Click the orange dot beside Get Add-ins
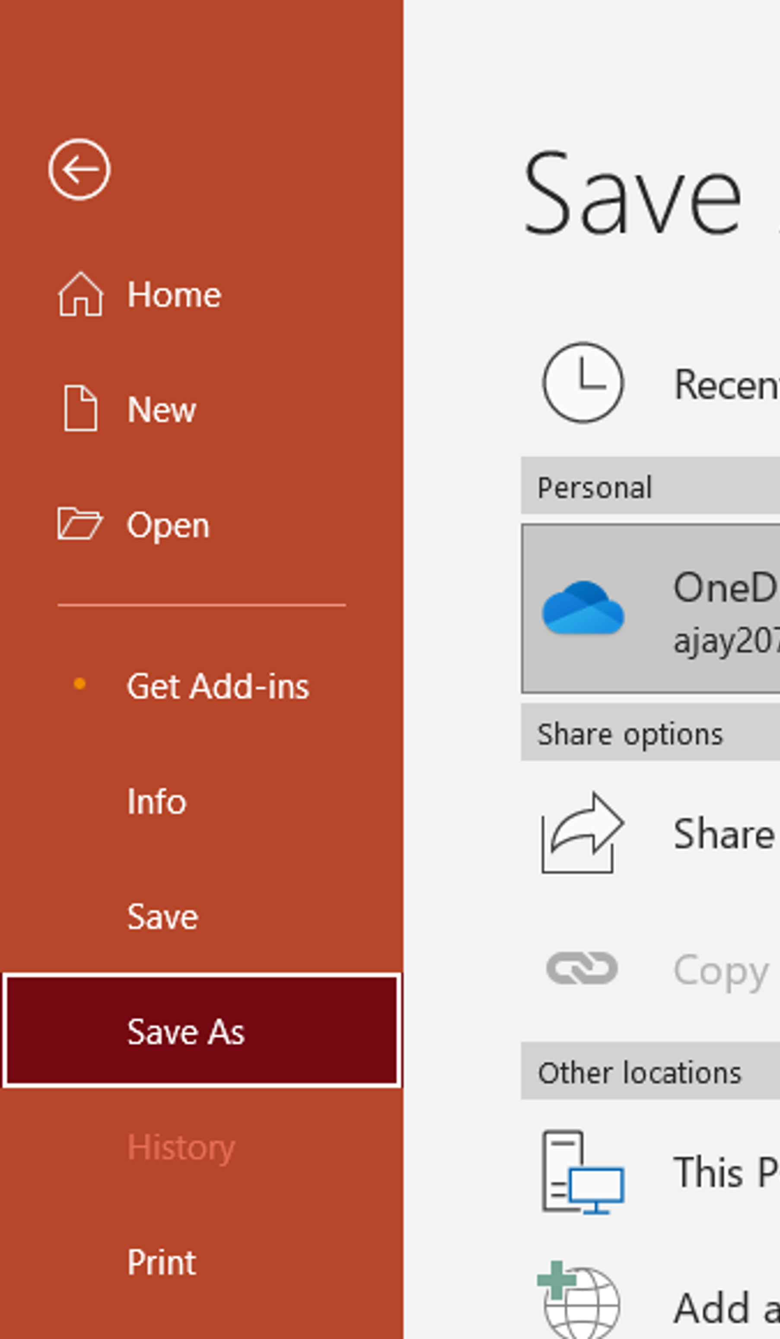This screenshot has height=1339, width=780. pyautogui.click(x=80, y=684)
